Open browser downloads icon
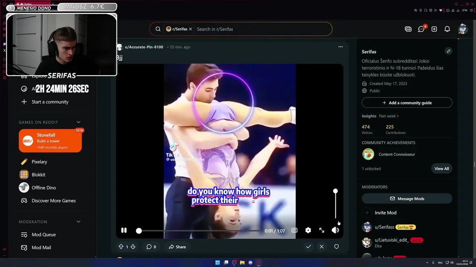The width and height of the screenshot is (476, 267). point(458,10)
